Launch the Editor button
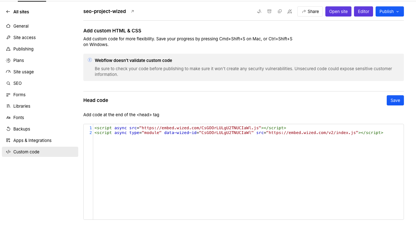 coord(364,11)
